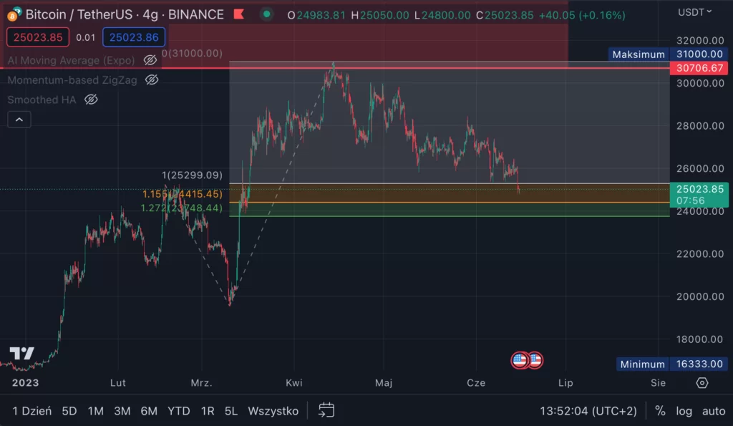Open chart settings hexagon gear icon
733x426 pixels.
coord(702,383)
